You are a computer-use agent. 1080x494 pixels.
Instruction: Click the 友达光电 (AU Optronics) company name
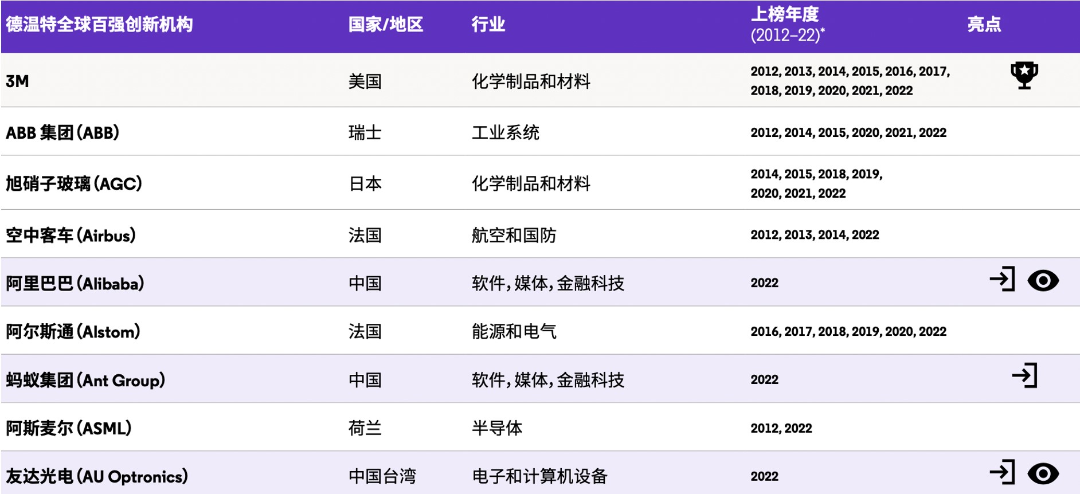tap(97, 477)
